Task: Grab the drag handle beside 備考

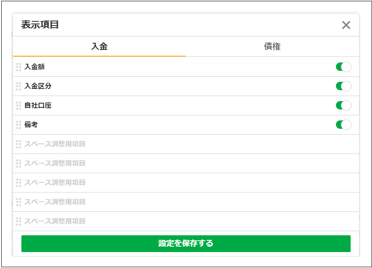Action: [x=18, y=125]
